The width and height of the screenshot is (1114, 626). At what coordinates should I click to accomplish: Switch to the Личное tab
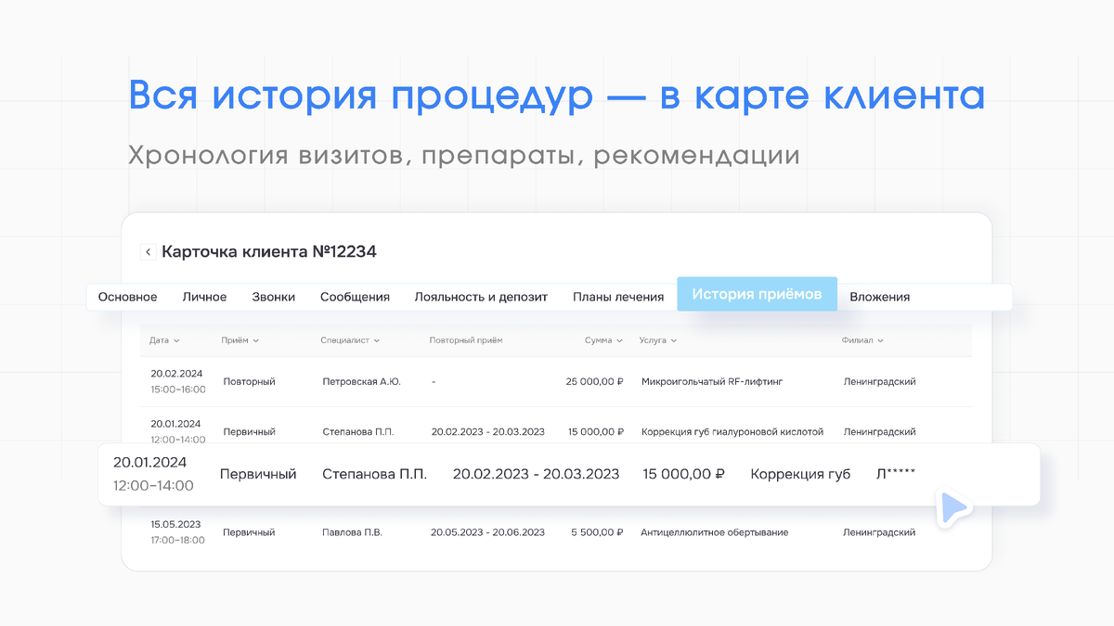pos(204,297)
